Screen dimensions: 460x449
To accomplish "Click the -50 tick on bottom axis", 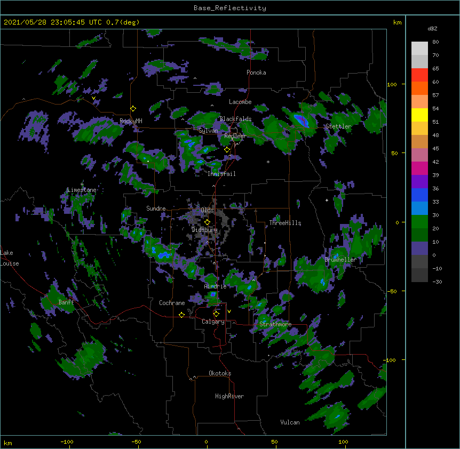I will click(x=136, y=442).
